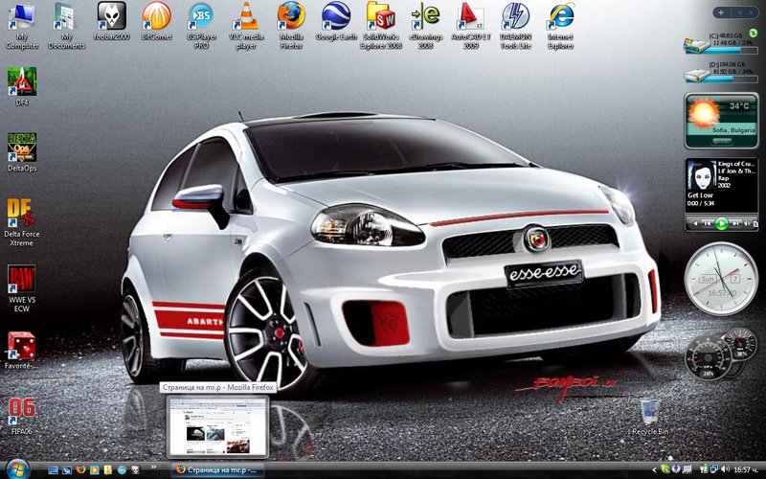The image size is (766, 479).
Task: Open the Recycle Bin
Action: 649,413
